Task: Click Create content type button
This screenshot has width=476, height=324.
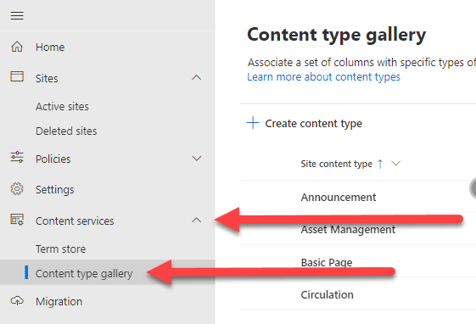Action: 304,123
